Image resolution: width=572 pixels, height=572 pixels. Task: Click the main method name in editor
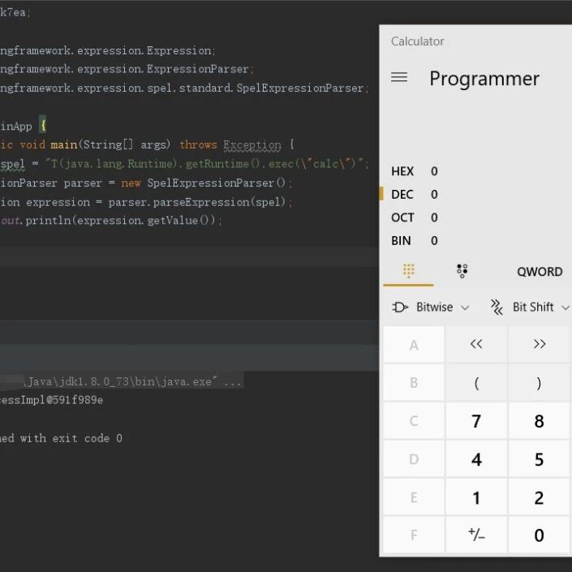click(x=64, y=144)
